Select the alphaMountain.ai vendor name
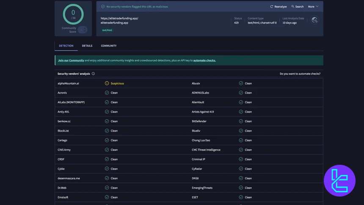 pos(68,83)
